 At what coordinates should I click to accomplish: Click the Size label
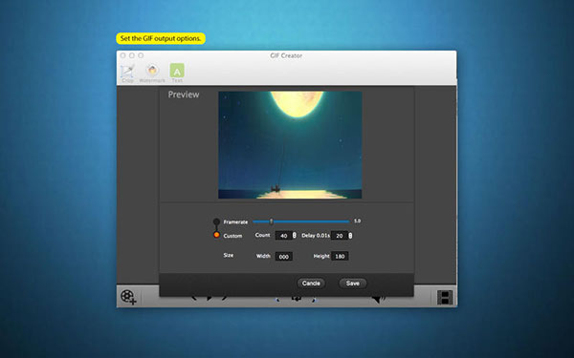(229, 255)
